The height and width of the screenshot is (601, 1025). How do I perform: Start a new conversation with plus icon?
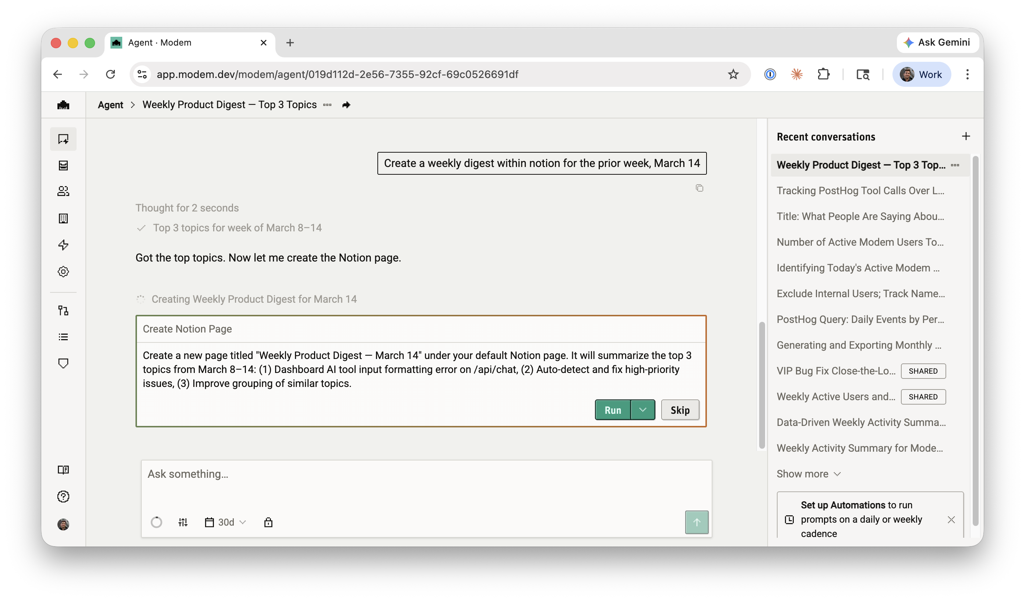966,136
